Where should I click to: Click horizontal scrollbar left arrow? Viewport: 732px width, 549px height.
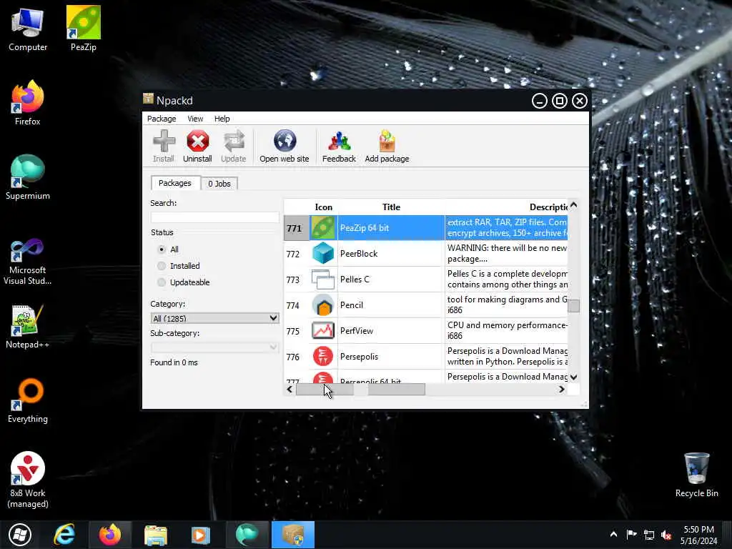click(290, 390)
